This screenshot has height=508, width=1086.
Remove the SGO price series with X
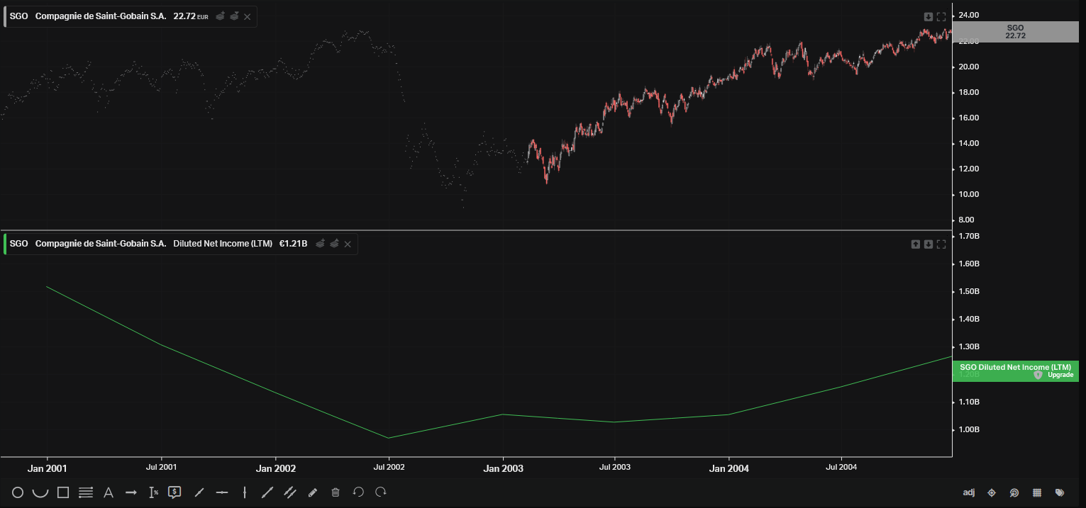tap(247, 16)
